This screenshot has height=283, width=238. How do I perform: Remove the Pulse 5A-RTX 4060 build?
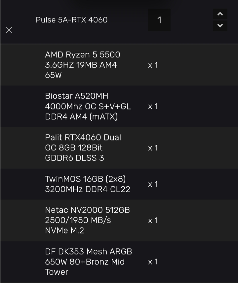point(9,30)
